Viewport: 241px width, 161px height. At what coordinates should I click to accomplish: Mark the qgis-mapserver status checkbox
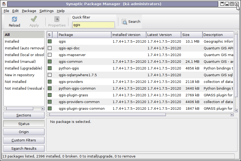(50, 55)
